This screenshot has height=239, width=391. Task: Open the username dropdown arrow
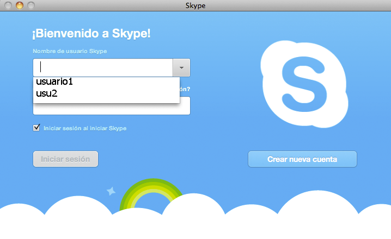(181, 68)
